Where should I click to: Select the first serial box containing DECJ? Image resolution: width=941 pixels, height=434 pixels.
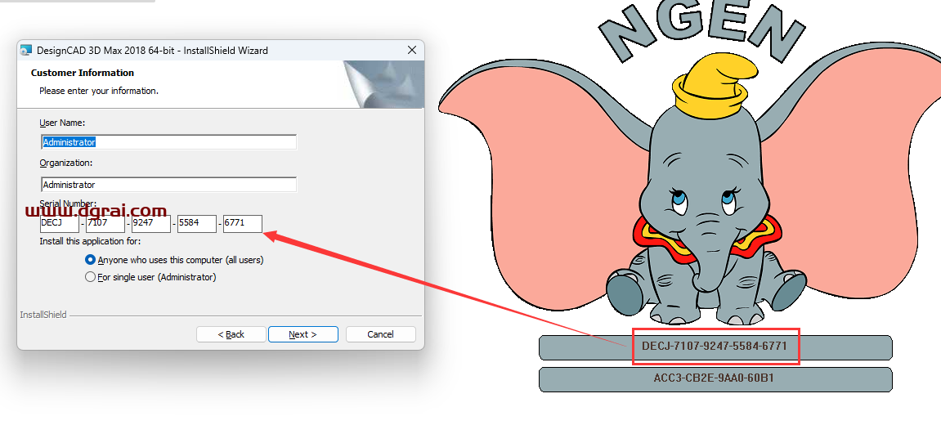click(59, 224)
